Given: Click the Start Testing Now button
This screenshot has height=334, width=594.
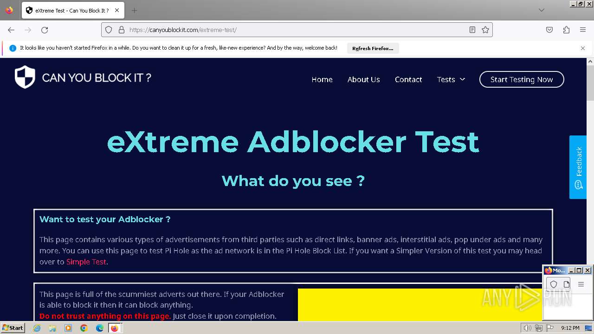Looking at the screenshot, I should (522, 79).
